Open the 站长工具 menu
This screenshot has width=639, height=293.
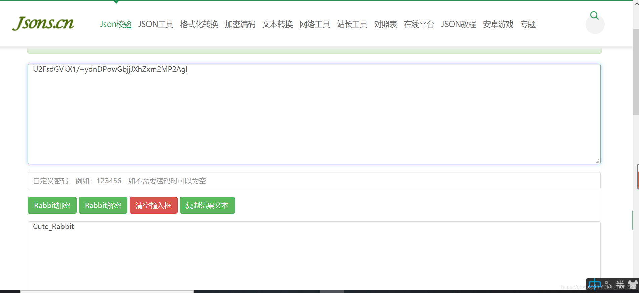click(x=352, y=24)
